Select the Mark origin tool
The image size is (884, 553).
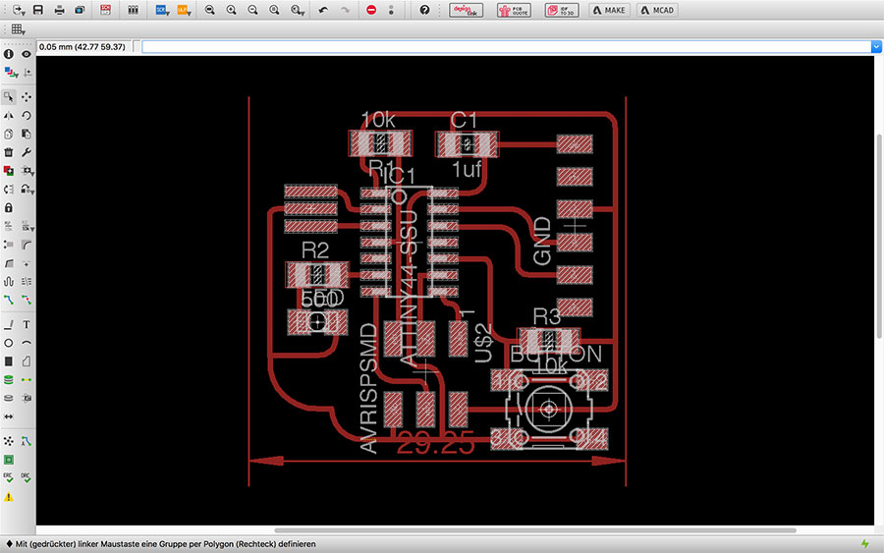(28, 73)
